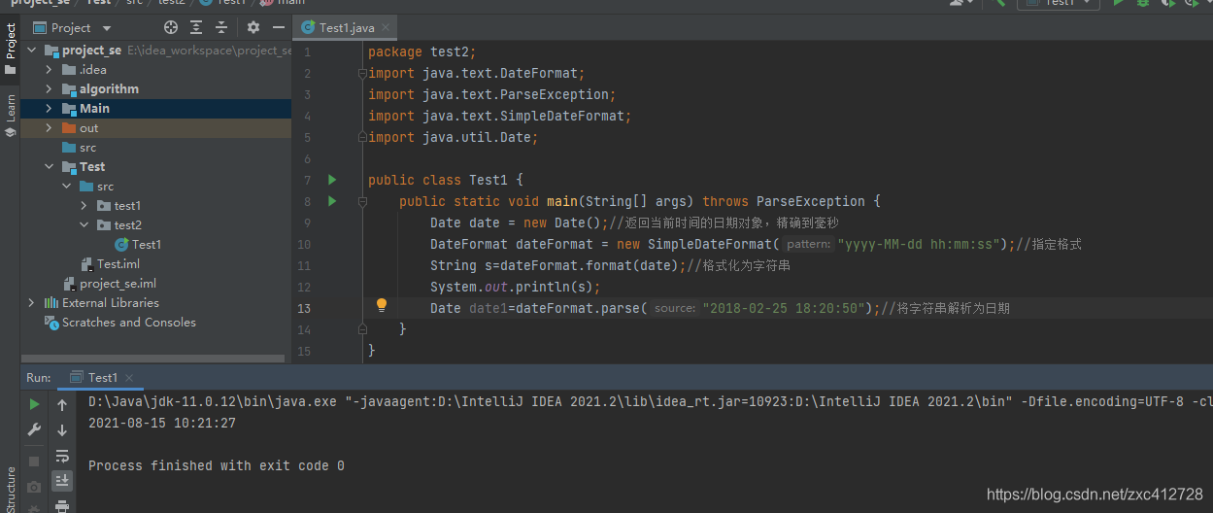Open the Project tool window side tab
This screenshot has width=1213, height=513.
10,50
